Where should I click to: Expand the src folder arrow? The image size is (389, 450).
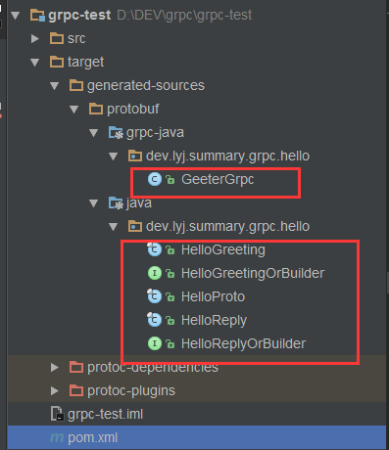35,38
